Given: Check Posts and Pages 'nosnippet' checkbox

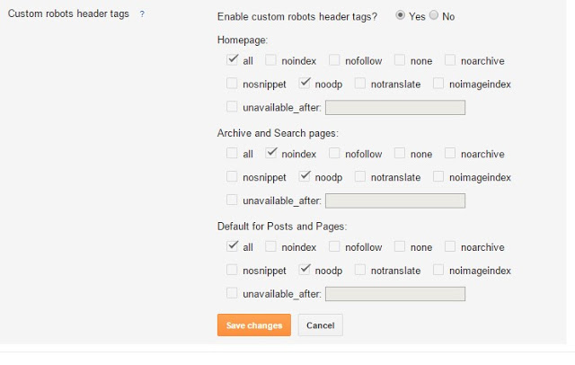Looking at the screenshot, I should [232, 270].
